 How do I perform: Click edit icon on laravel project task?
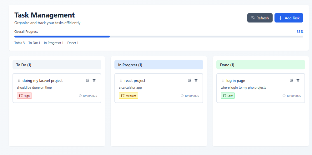point(88,80)
